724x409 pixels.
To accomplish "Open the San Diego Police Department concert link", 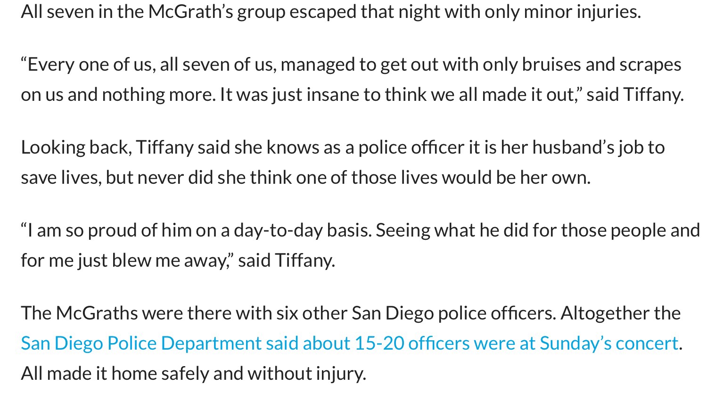I will (x=349, y=343).
